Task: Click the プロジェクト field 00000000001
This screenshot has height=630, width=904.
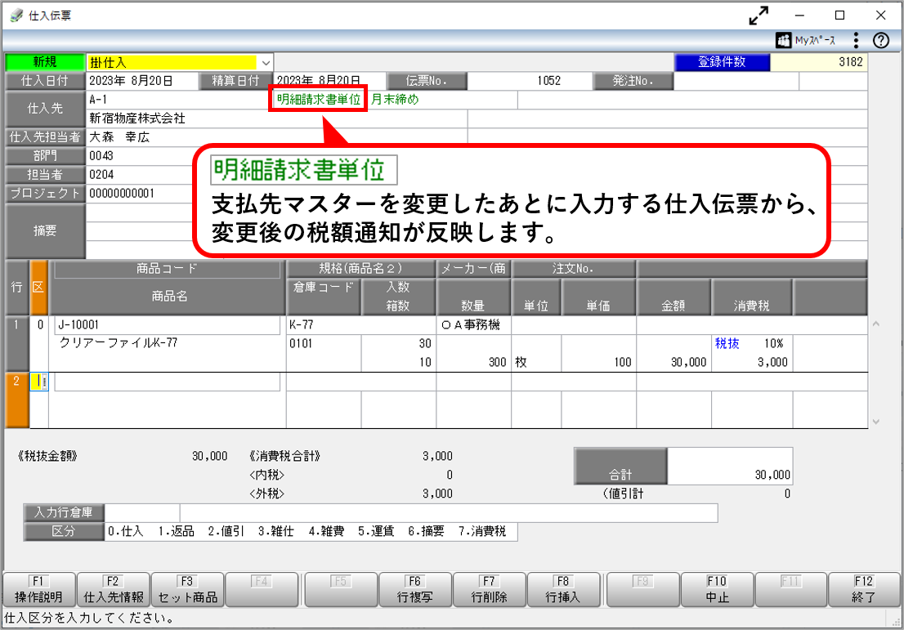Action: 138,194
